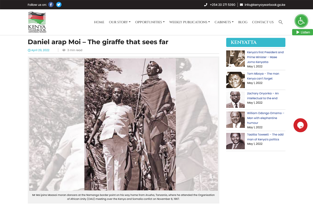Open the Tom Mboya article link

(263, 76)
